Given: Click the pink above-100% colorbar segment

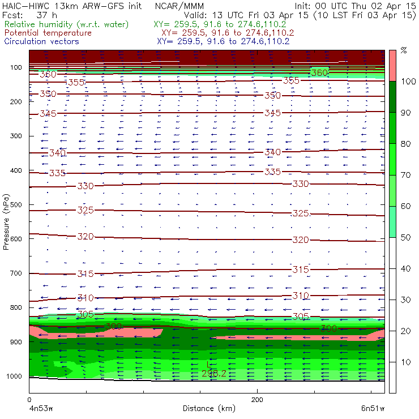Looking at the screenshot, I should pyautogui.click(x=392, y=66).
